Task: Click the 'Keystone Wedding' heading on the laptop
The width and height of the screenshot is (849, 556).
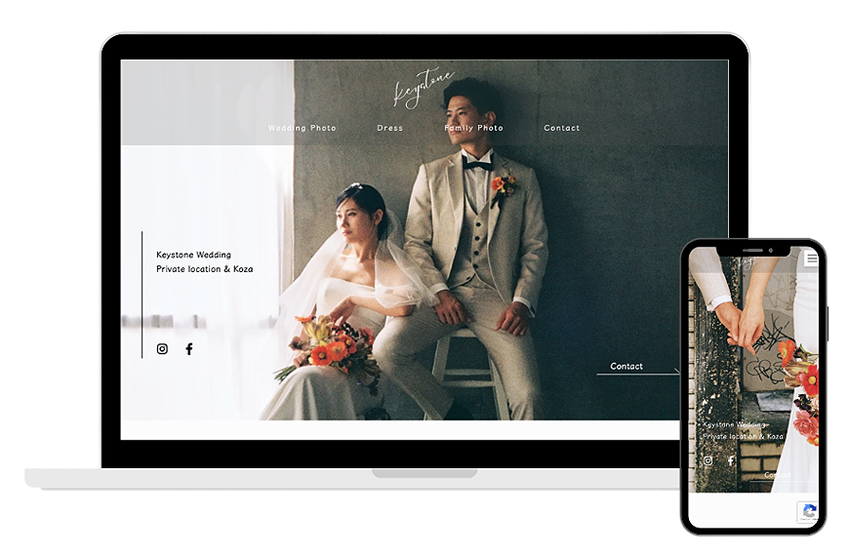Action: pyautogui.click(x=193, y=256)
